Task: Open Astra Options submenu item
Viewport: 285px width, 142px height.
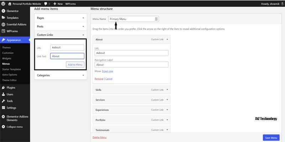Action: coord(10,75)
